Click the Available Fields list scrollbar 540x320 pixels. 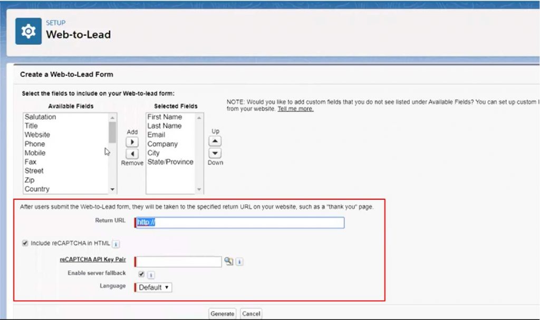point(113,132)
